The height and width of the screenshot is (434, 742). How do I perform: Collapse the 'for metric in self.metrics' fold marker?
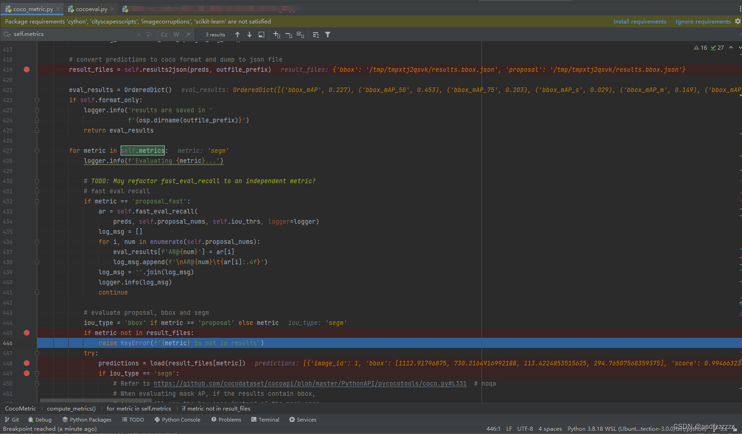coord(37,150)
